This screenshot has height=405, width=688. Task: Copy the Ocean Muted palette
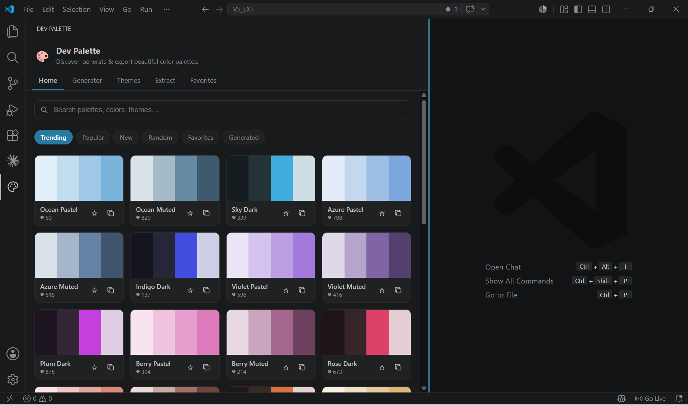click(x=206, y=213)
